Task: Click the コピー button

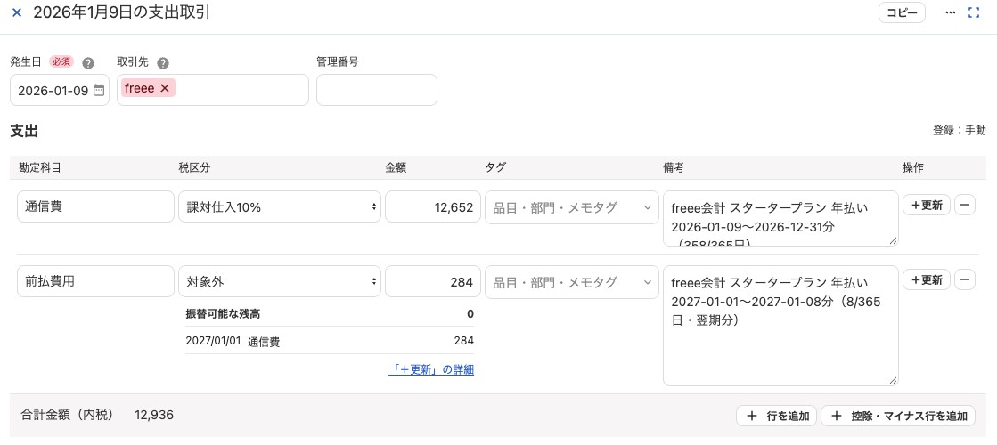Action: coord(902,12)
